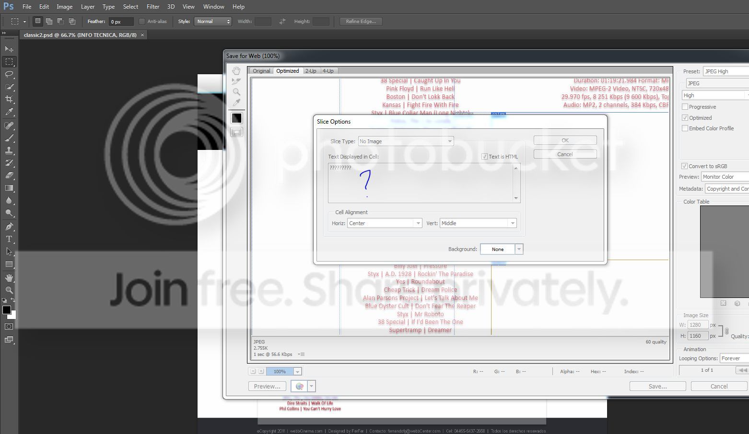
Task: Toggle slices visibility icon in Save for Web
Action: pos(236,132)
